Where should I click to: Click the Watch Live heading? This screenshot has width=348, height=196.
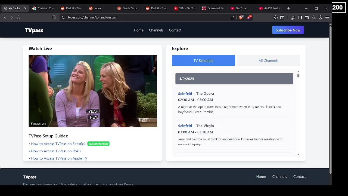(x=40, y=48)
